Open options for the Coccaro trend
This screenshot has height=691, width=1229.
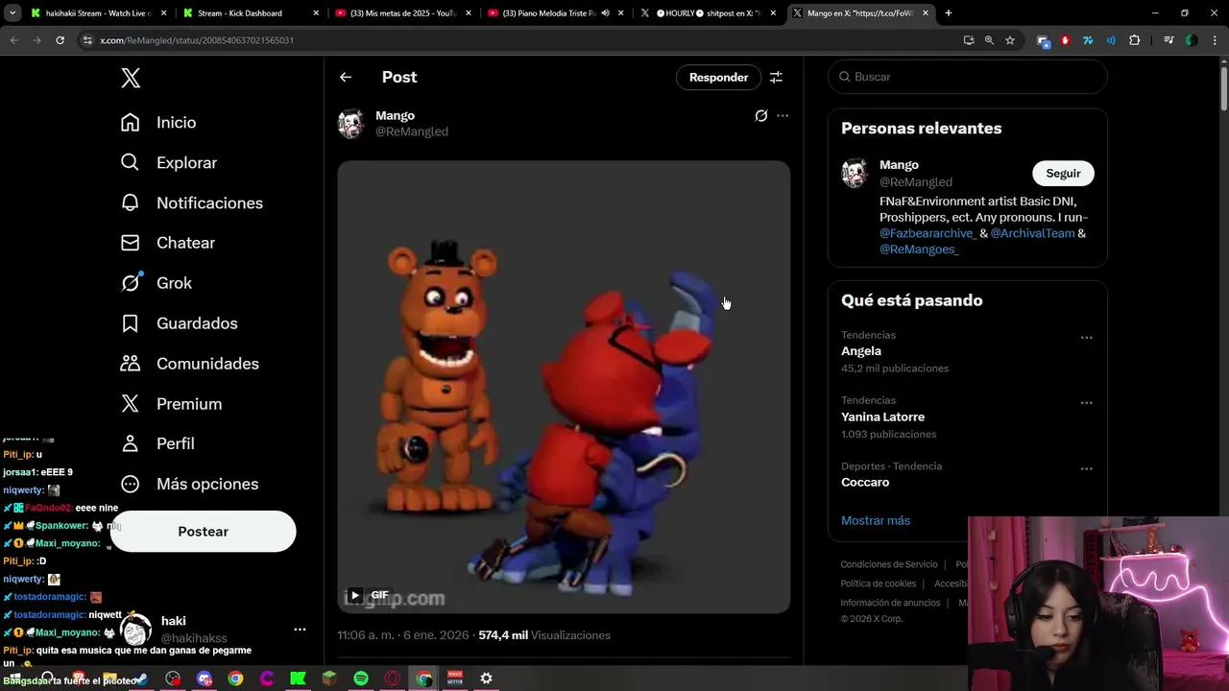1086,469
